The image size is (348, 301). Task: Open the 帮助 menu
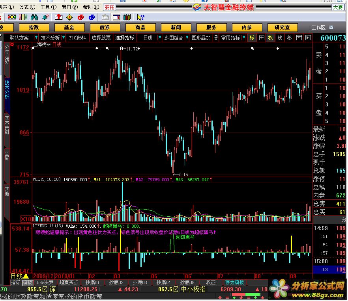91,7
